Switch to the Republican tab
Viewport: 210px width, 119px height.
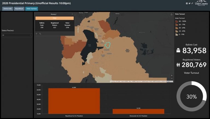tap(19, 9)
